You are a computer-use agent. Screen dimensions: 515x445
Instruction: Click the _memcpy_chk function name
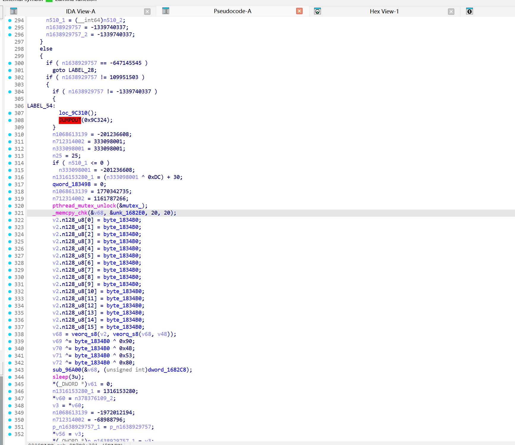coord(70,213)
